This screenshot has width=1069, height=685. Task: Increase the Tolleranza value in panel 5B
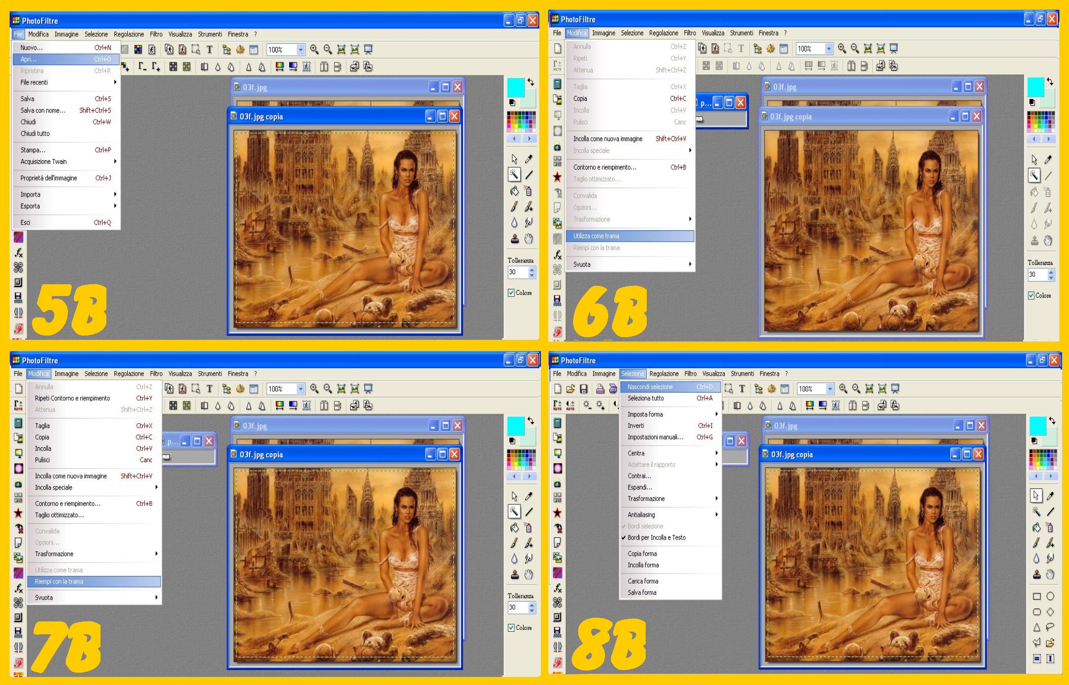[532, 269]
